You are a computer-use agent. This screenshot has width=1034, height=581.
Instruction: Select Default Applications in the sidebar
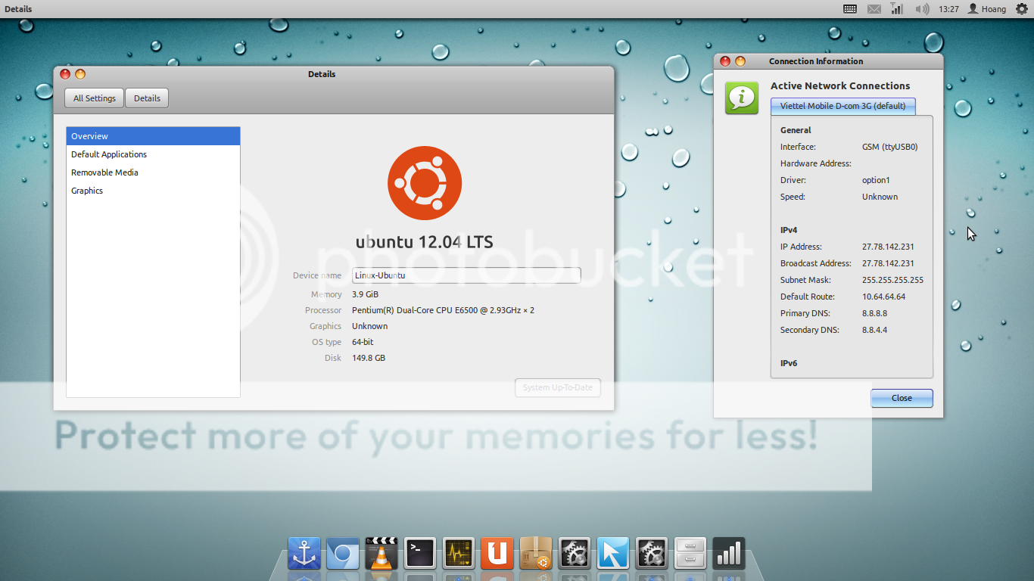tap(109, 154)
